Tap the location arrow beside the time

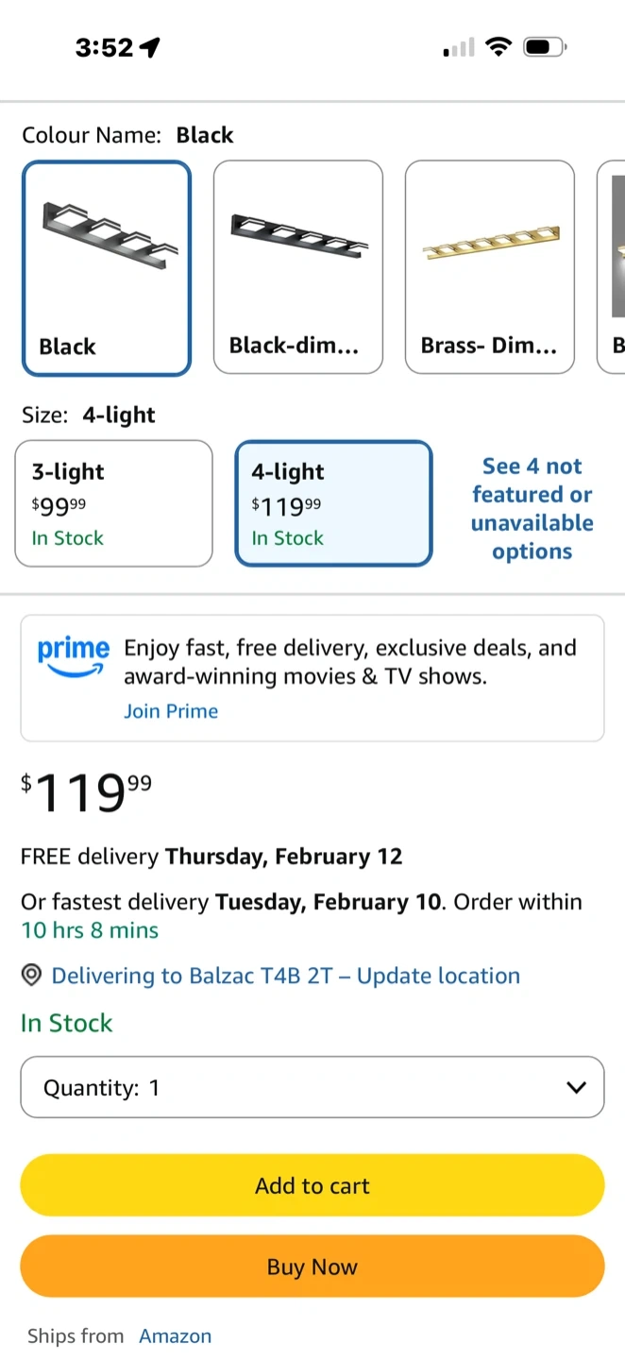(149, 47)
